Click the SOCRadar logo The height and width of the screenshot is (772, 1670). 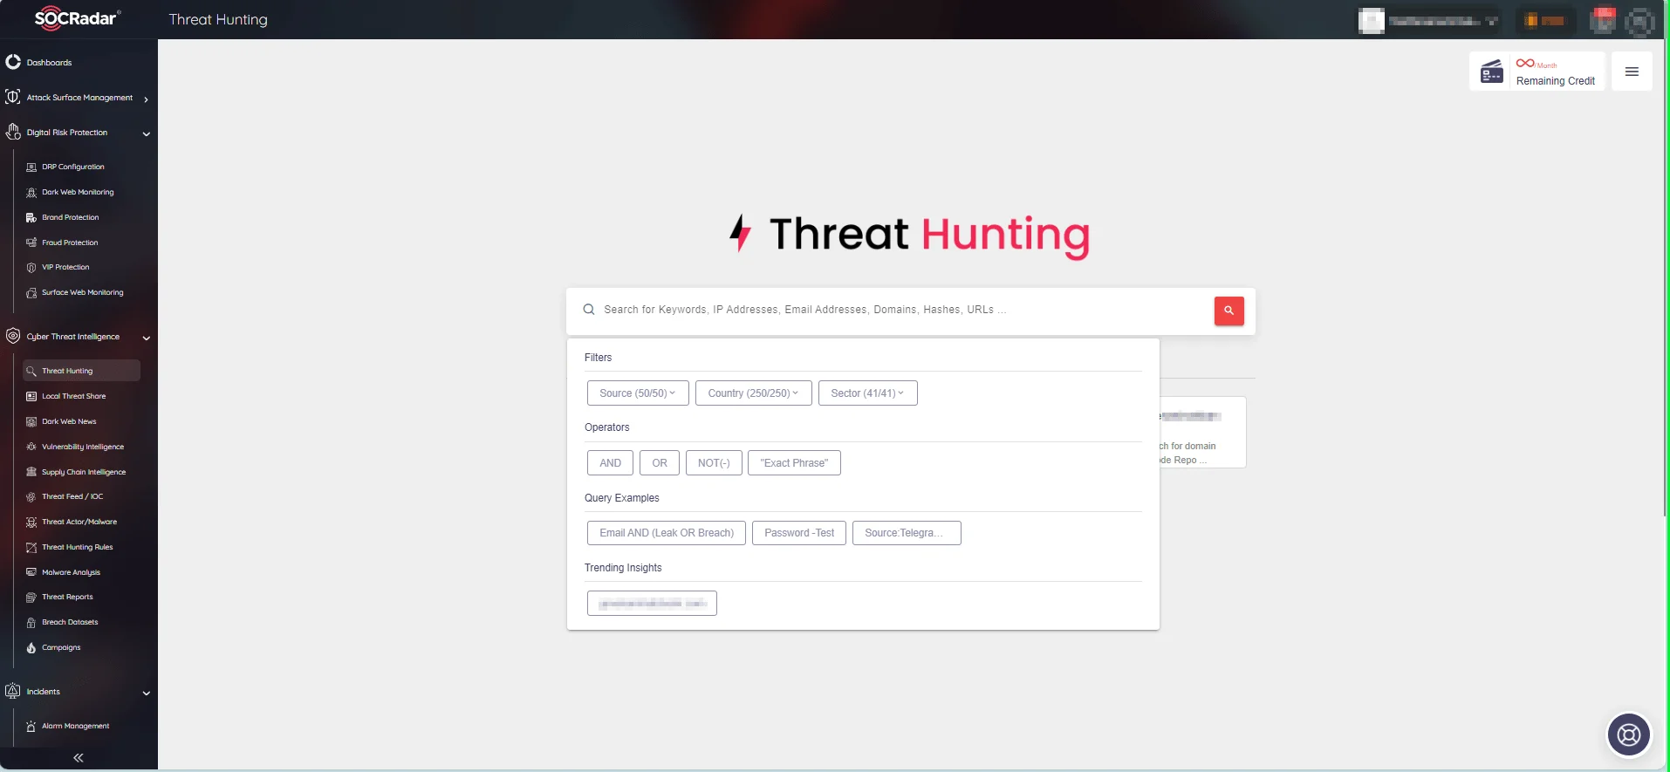78,18
